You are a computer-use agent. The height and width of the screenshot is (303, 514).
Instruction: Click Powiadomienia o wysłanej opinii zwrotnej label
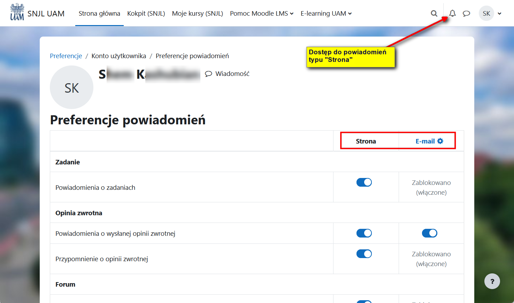(x=115, y=233)
